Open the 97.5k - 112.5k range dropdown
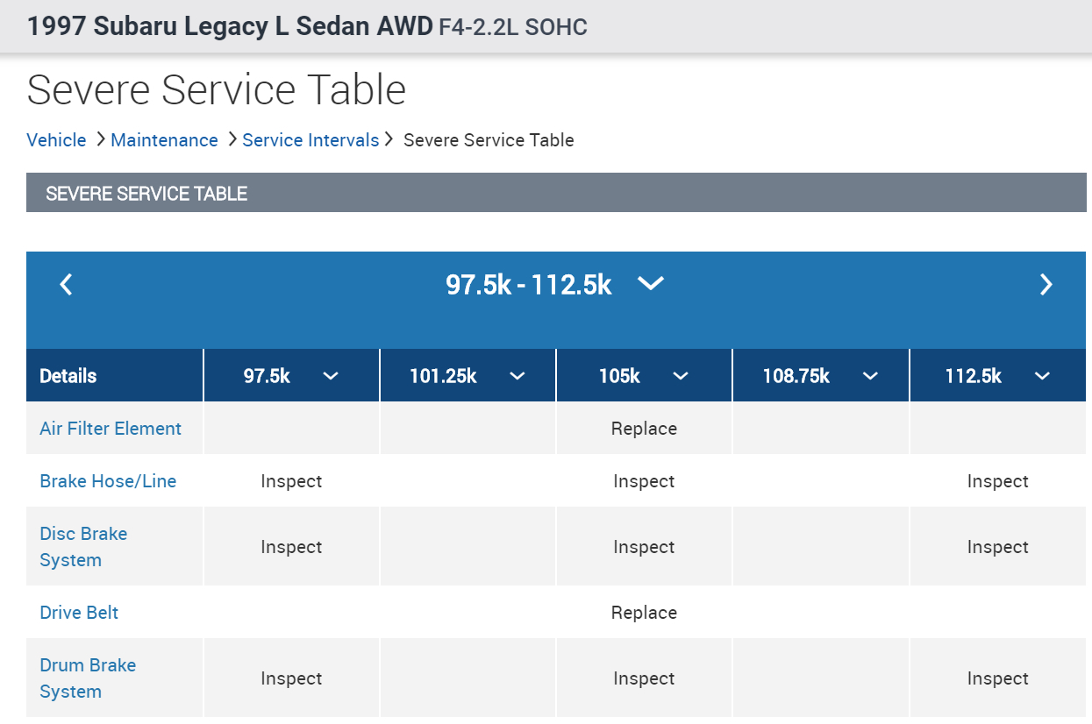Image resolution: width=1092 pixels, height=724 pixels. [x=650, y=283]
